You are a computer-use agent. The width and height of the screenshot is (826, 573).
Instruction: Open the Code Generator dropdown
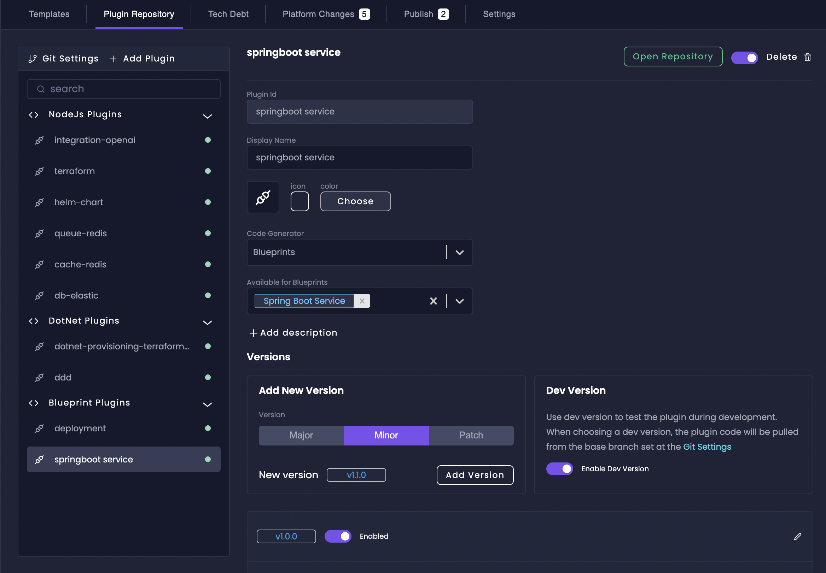tap(459, 252)
